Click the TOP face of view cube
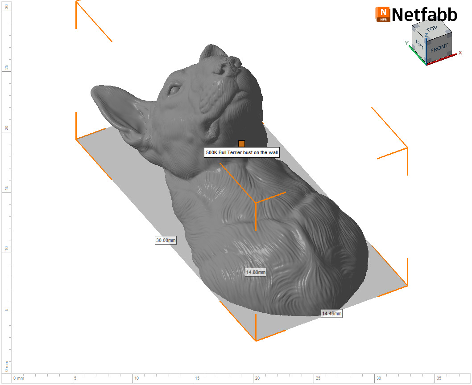 [432, 29]
